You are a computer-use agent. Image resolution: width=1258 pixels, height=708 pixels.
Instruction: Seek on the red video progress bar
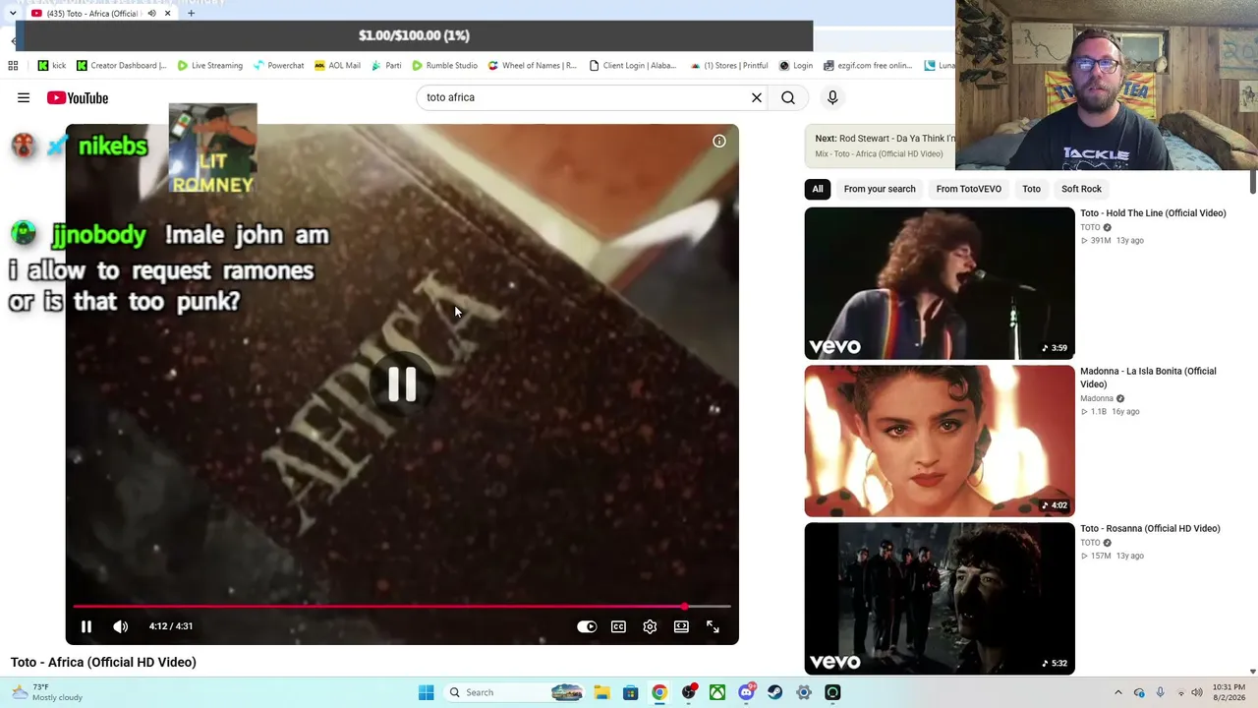(x=402, y=607)
